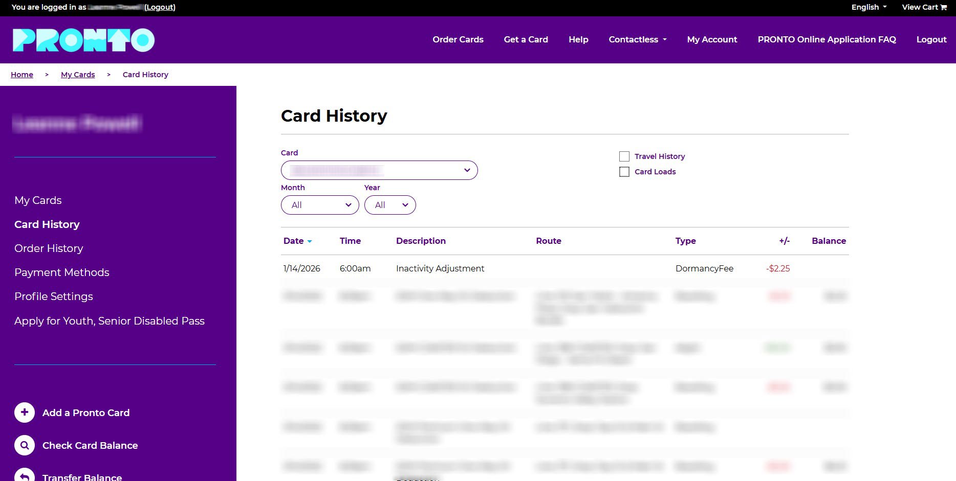Enable the Travel History checkbox
The width and height of the screenshot is (956, 481).
[624, 156]
